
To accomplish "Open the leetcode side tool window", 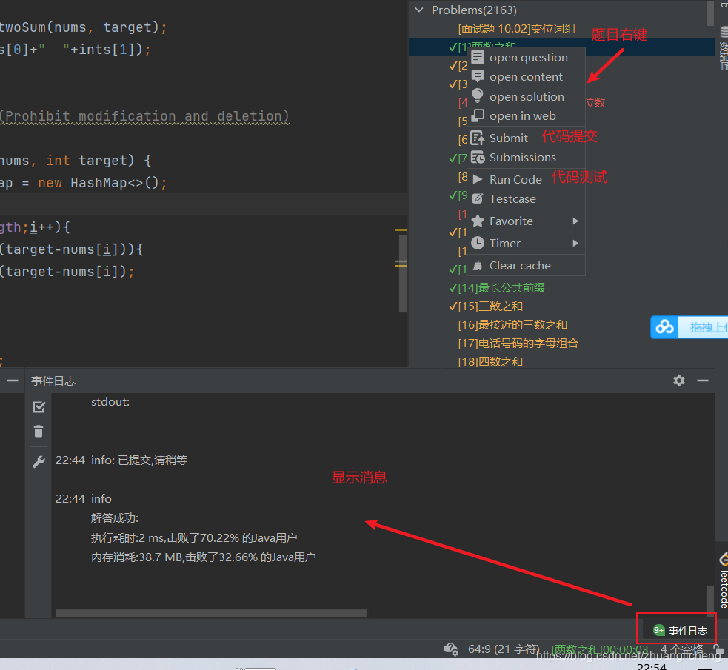I will click(x=724, y=581).
